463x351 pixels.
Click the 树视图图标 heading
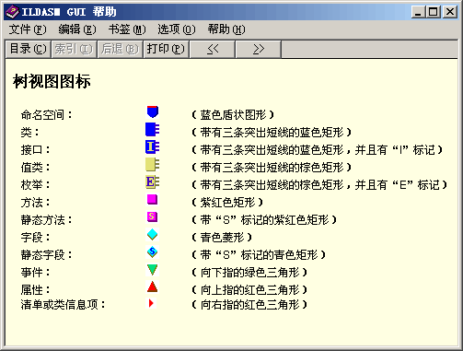pos(52,82)
